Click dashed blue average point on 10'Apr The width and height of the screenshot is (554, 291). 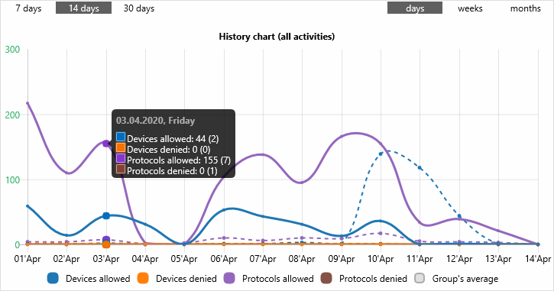click(381, 154)
